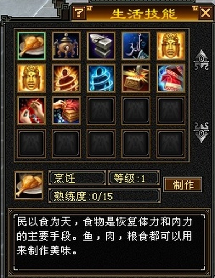Viewport: 215px width, 278px height.
Task: Select the blue swirling aura figure skill
Action: (x=101, y=78)
